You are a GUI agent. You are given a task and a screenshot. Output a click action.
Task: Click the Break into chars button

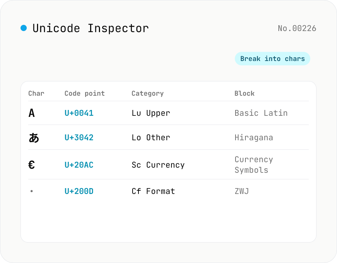[272, 58]
